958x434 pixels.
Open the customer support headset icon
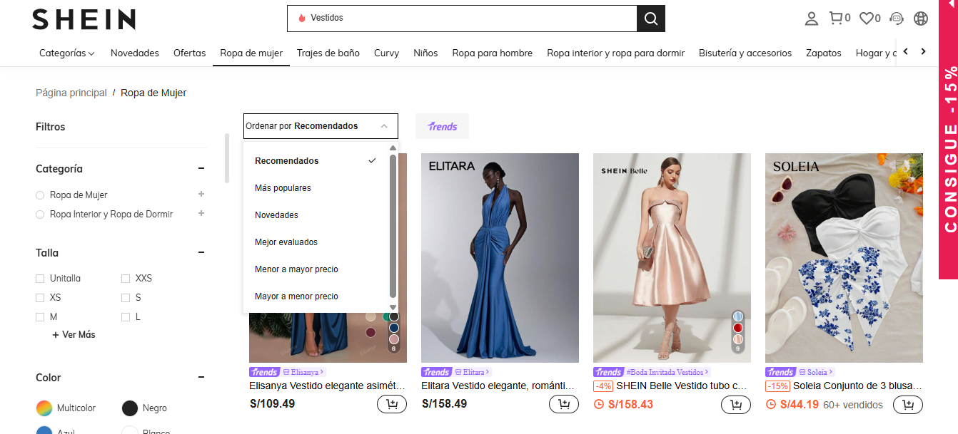click(897, 19)
